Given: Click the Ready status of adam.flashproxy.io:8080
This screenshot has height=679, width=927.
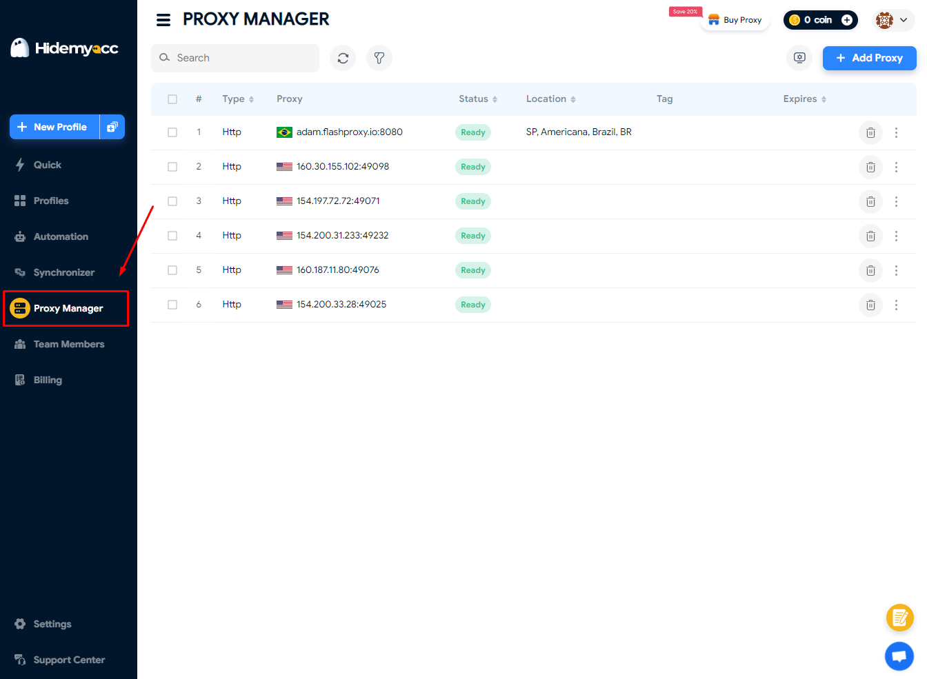Looking at the screenshot, I should tap(473, 132).
